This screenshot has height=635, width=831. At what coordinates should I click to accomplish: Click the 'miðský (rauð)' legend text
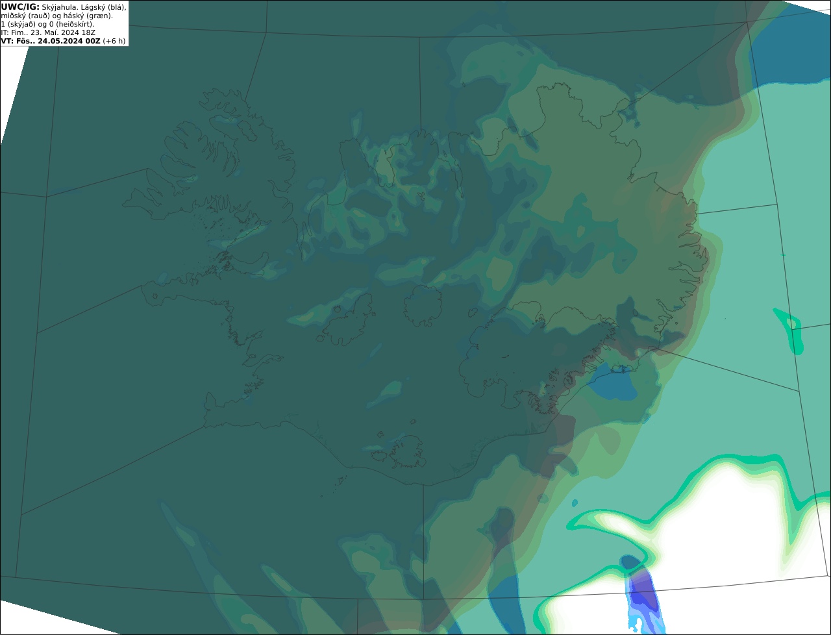click(25, 16)
